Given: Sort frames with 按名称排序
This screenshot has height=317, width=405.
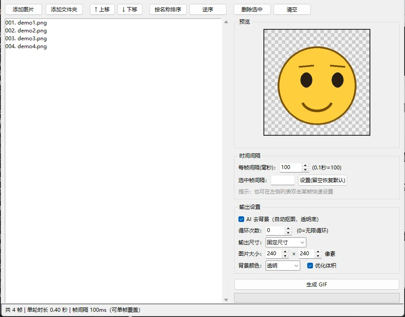Looking at the screenshot, I should pos(168,10).
